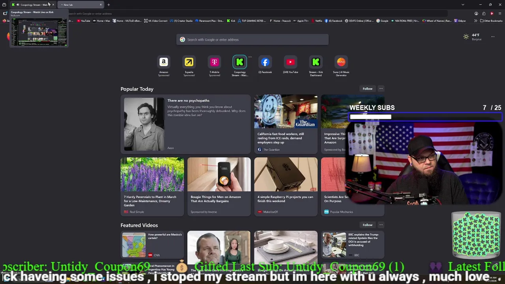Open a new tab with plus button
The width and height of the screenshot is (505, 284).
(108, 5)
